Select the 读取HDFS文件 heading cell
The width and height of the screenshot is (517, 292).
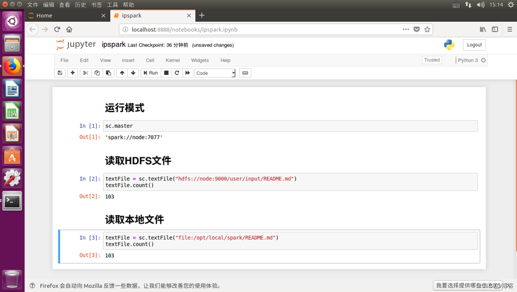[138, 161]
